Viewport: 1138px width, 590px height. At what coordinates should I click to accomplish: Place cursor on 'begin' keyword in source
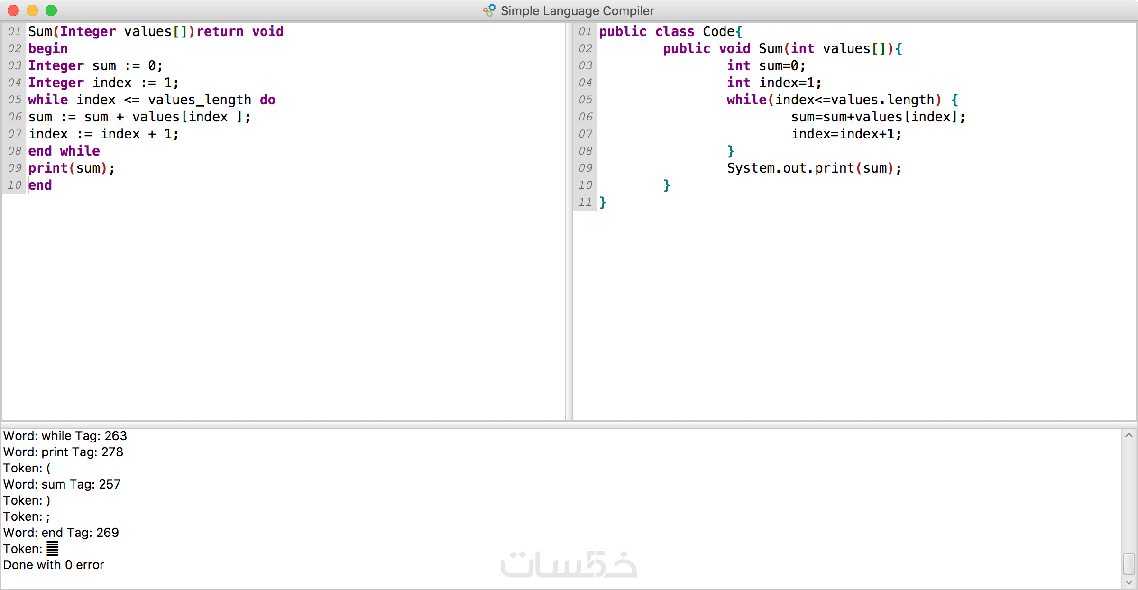tap(47, 48)
